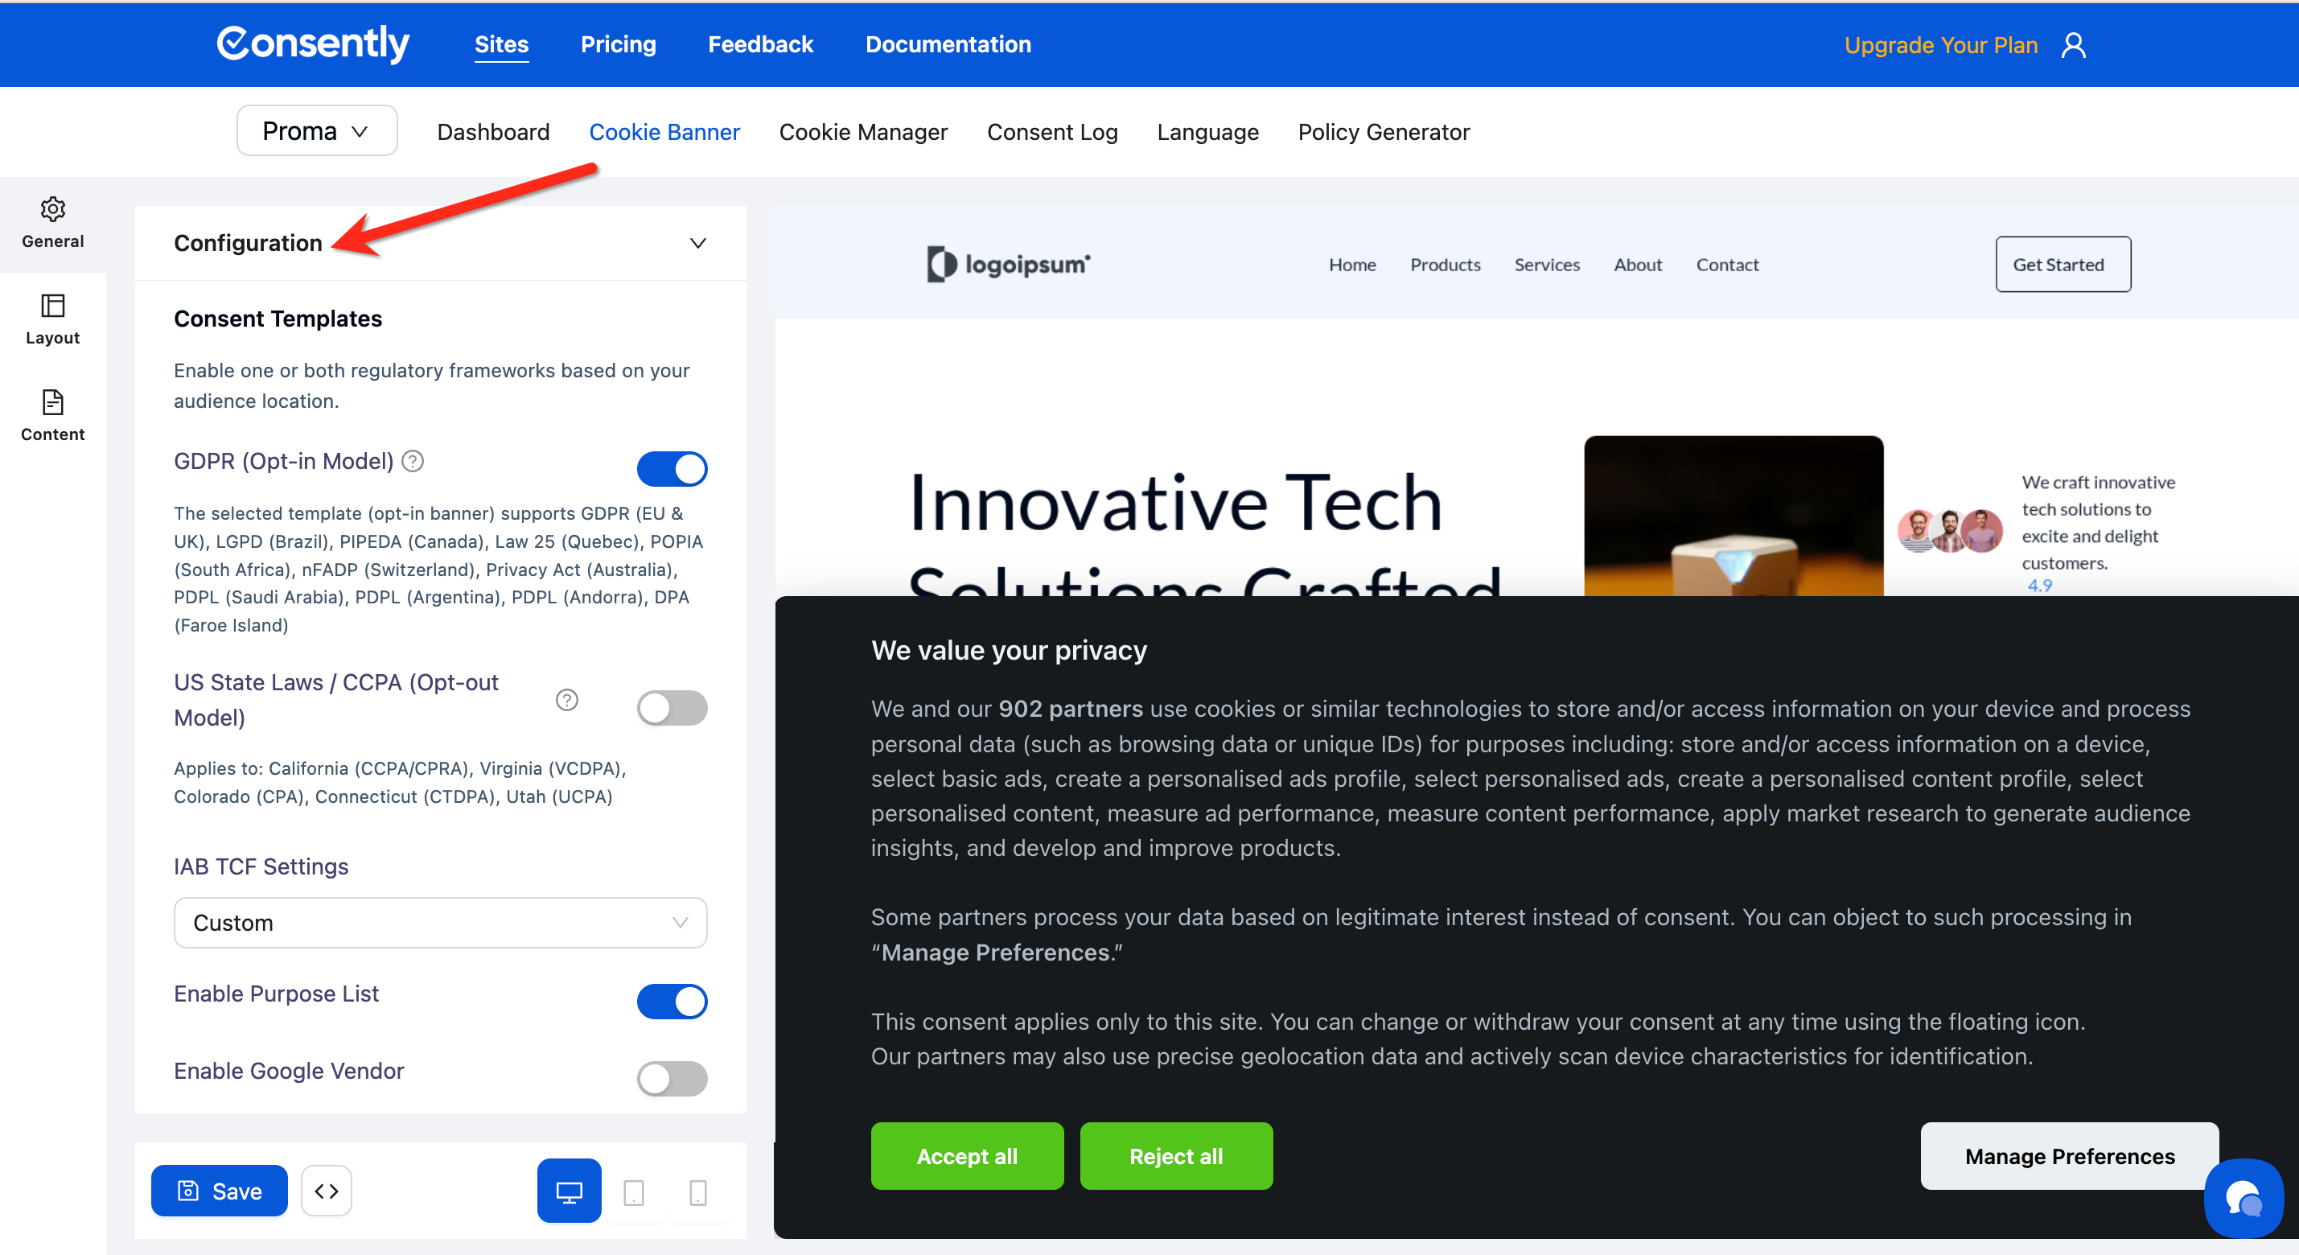Switch preview to desktop view

coord(569,1191)
